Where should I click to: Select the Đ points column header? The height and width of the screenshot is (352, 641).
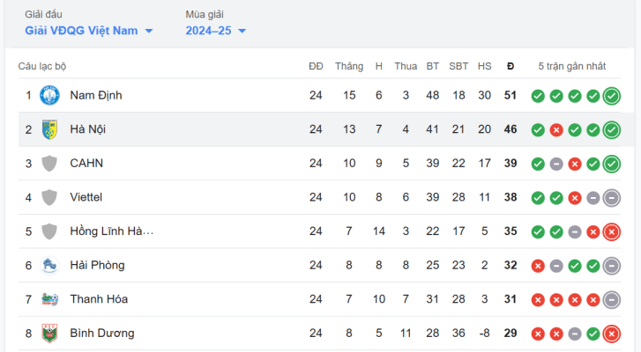(511, 66)
